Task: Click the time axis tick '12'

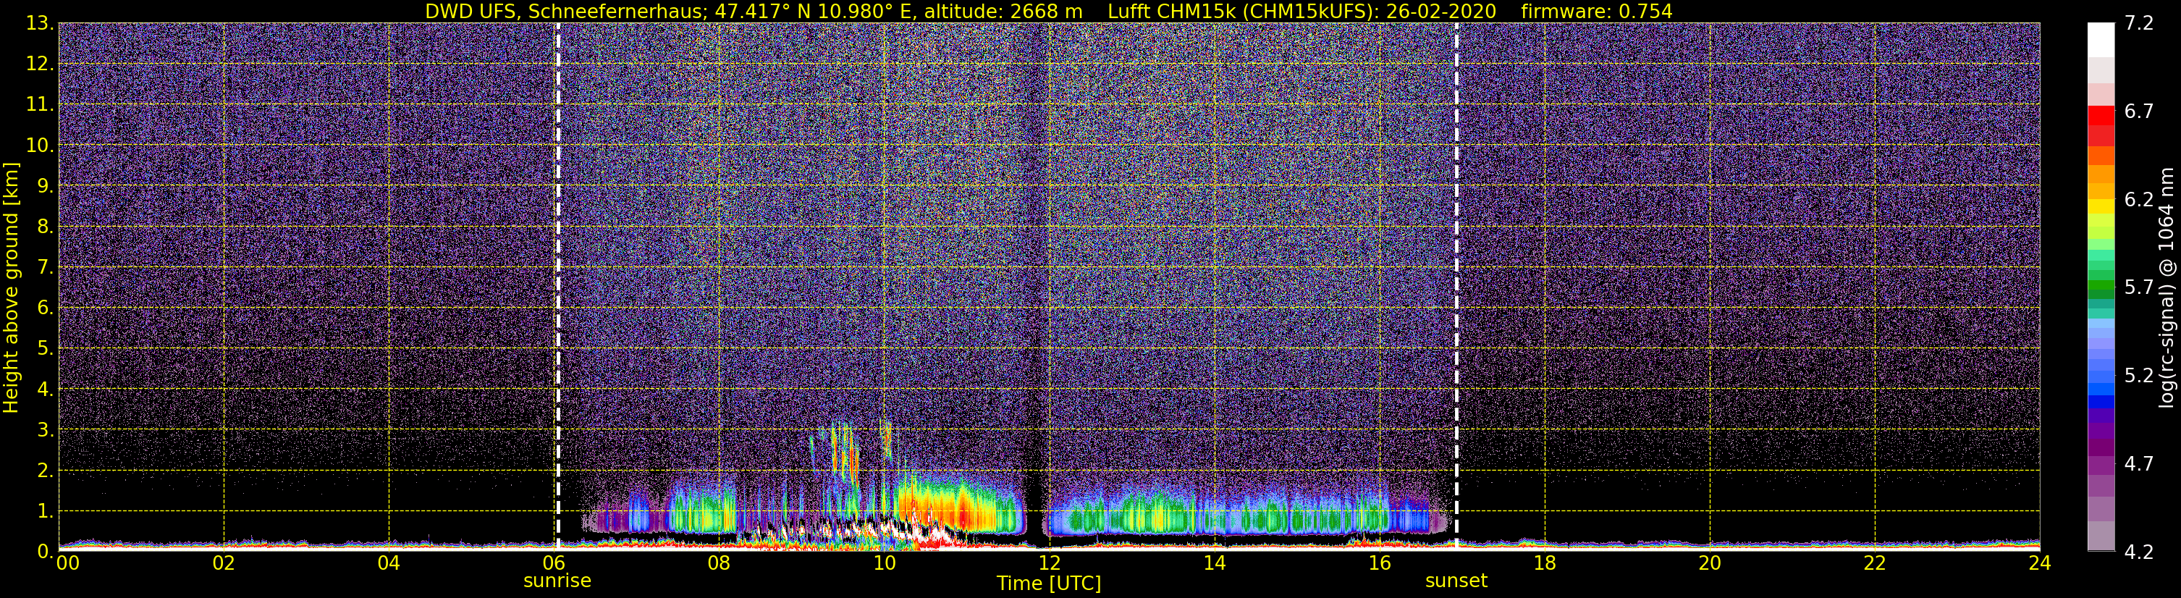Action: point(1049,563)
